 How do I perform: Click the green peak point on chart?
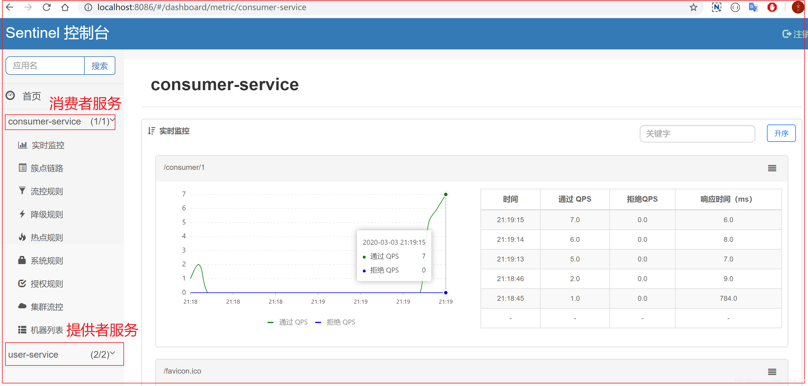tap(446, 194)
